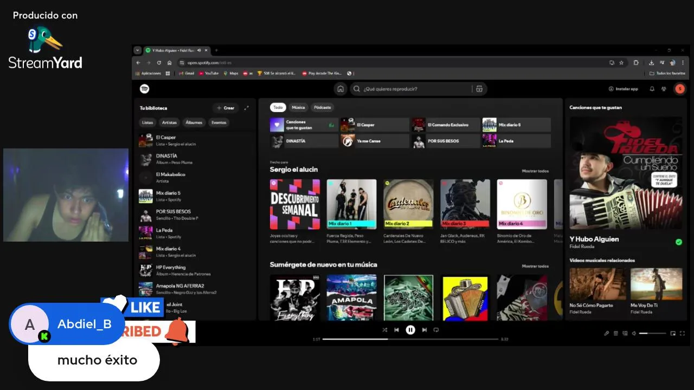Pause the current song
Image resolution: width=694 pixels, height=390 pixels.
(410, 329)
